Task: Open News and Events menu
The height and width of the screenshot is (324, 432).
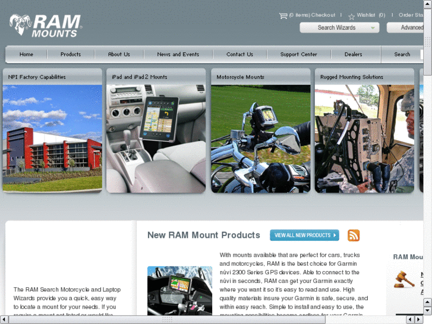Action: [178, 54]
